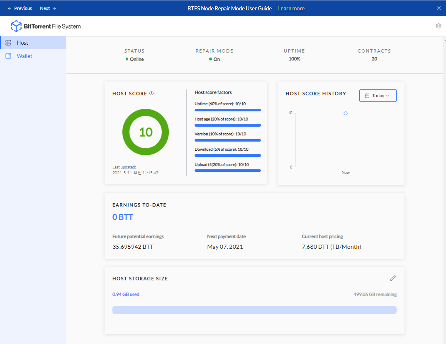The image size is (446, 344).
Task: Open the Today date range dropdown
Action: tap(378, 96)
